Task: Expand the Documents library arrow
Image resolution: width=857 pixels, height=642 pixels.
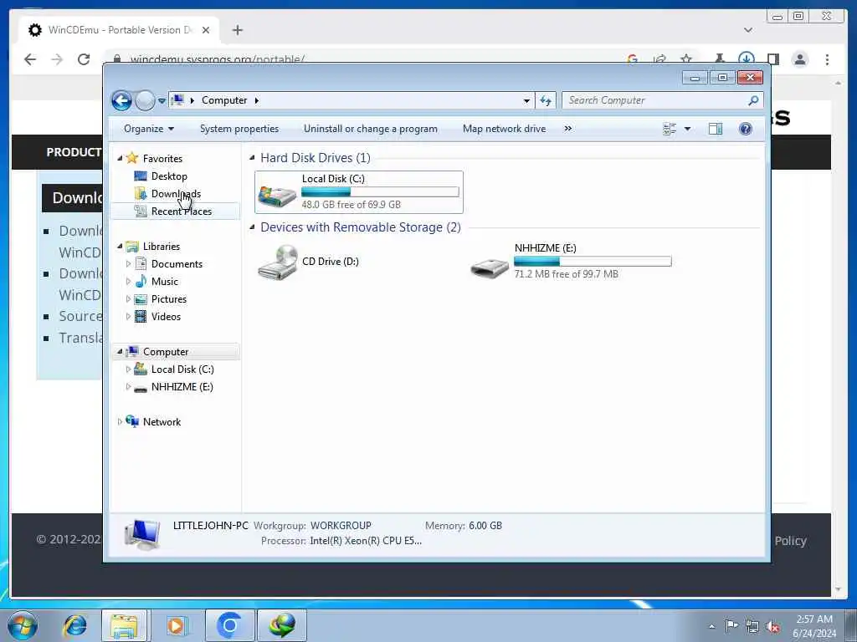Action: click(x=128, y=263)
